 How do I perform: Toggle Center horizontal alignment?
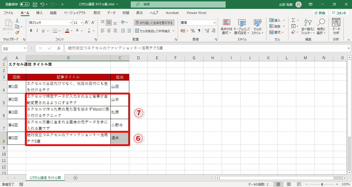tap(109, 30)
